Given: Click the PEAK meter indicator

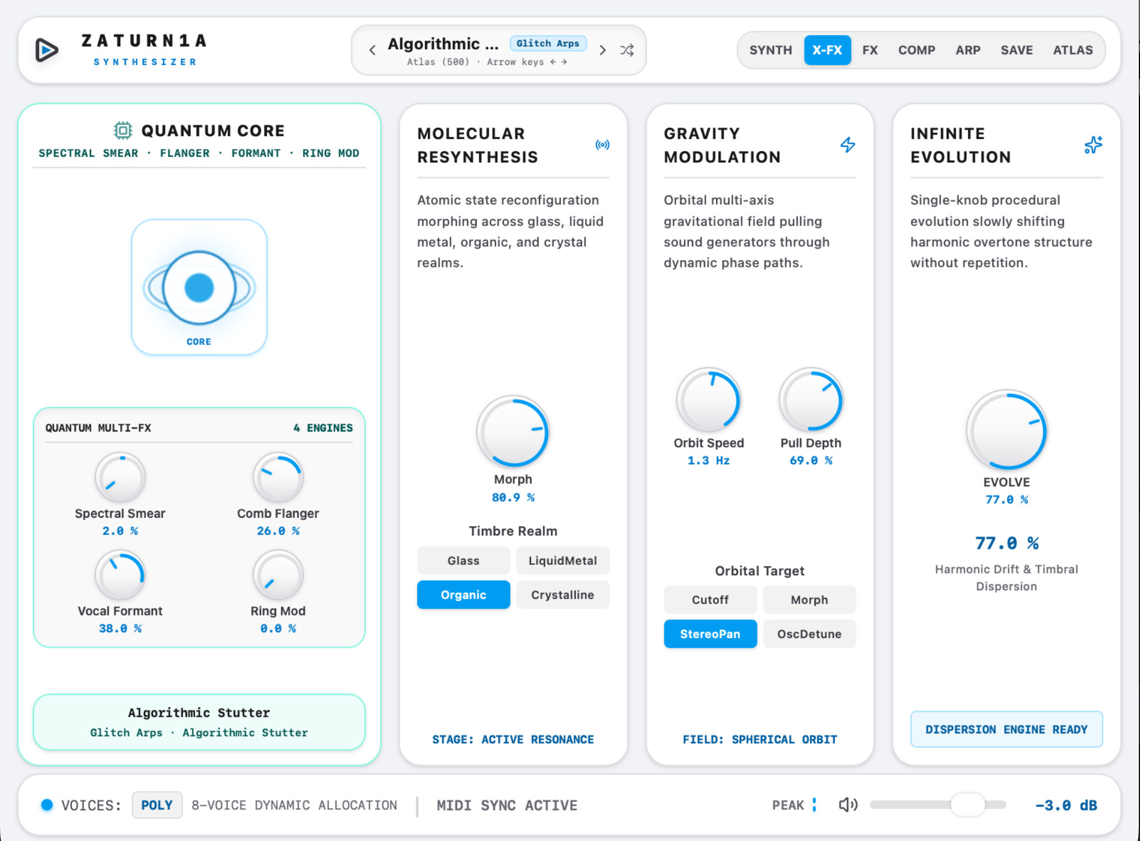Looking at the screenshot, I should tap(814, 805).
